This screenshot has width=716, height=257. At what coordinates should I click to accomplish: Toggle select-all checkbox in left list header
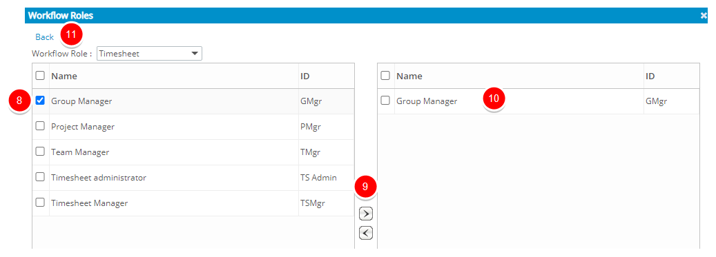[x=40, y=76]
